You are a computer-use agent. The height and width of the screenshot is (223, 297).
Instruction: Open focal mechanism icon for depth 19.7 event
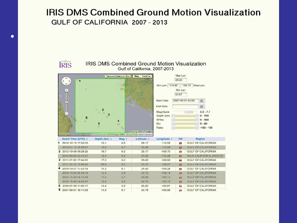[180, 152]
